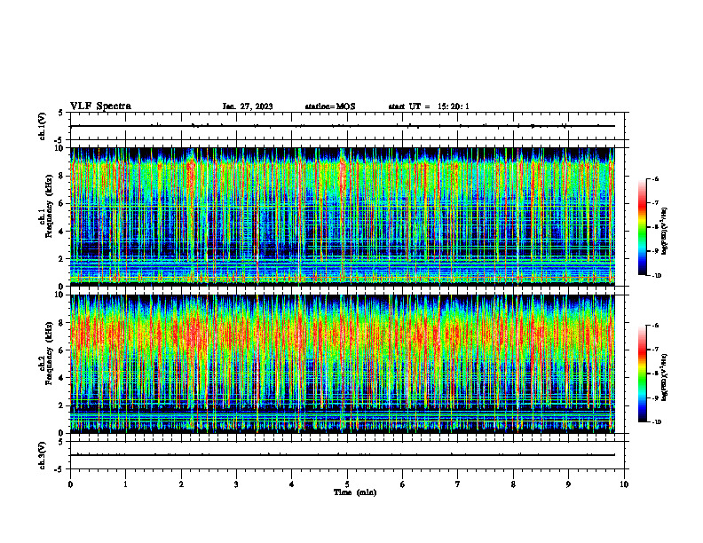This screenshot has width=703, height=543.
Task: Click the ch.1 colorbar log(PSD) unit label
Action: (x=665, y=232)
